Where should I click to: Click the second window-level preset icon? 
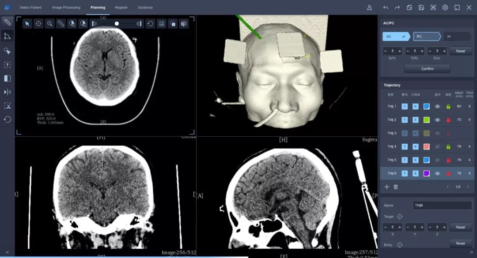click(x=83, y=24)
